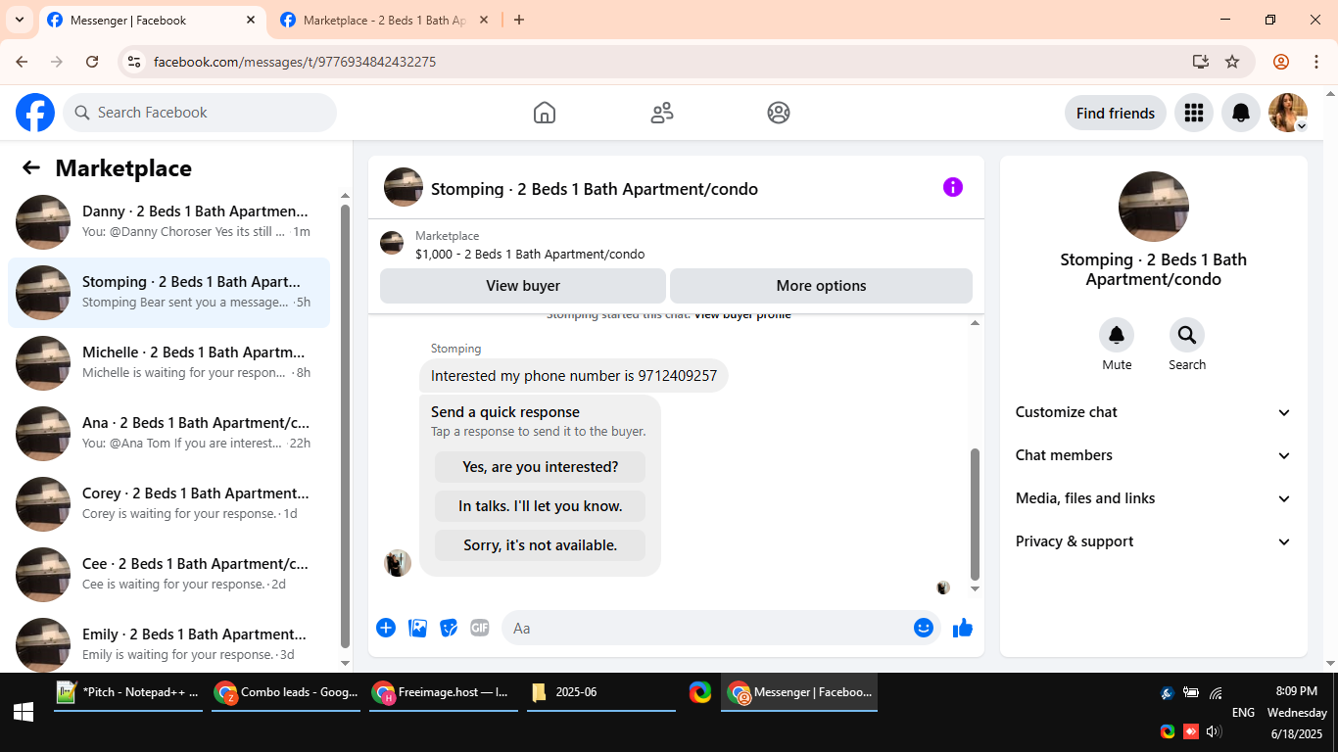Expand Privacy & support section
This screenshot has height=752, width=1338.
point(1154,541)
